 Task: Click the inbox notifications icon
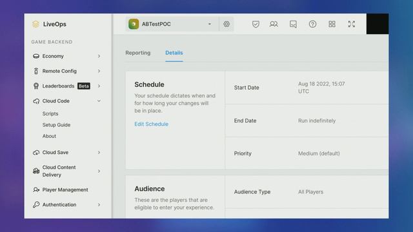click(x=293, y=24)
